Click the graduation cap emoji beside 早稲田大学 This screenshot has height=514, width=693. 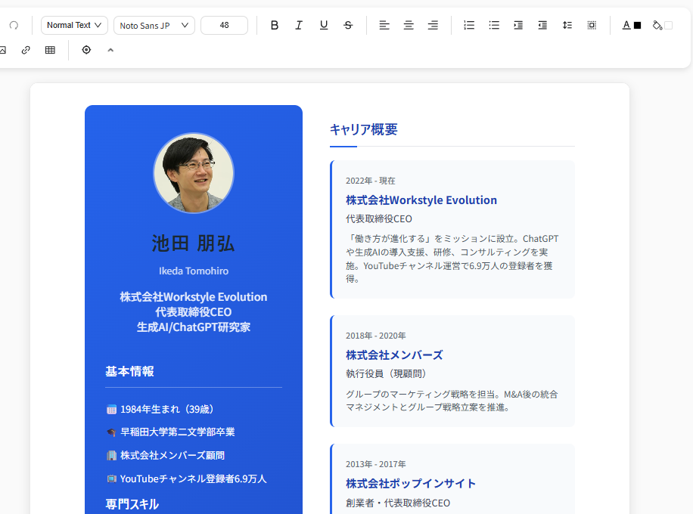(x=111, y=432)
